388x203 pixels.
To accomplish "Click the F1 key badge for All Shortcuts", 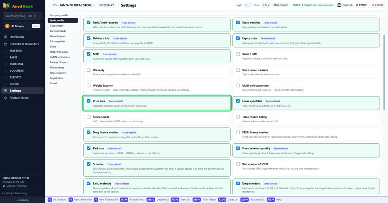I will pyautogui.click(x=50, y=199).
